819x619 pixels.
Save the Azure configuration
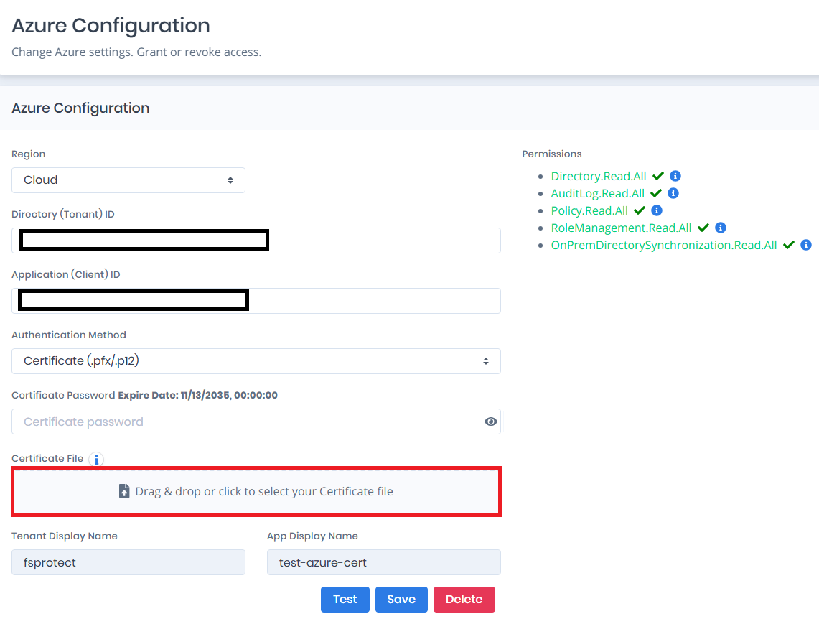tap(401, 599)
